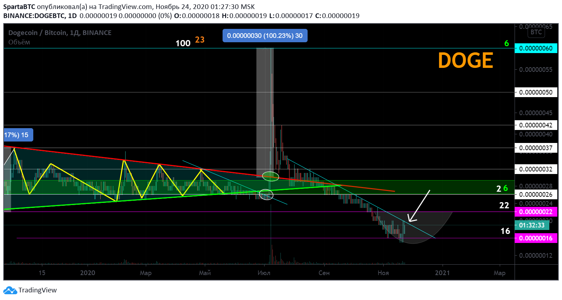This screenshot has width=562, height=300.
Task: Select the 0.00000037 price level label
Action: (536, 148)
